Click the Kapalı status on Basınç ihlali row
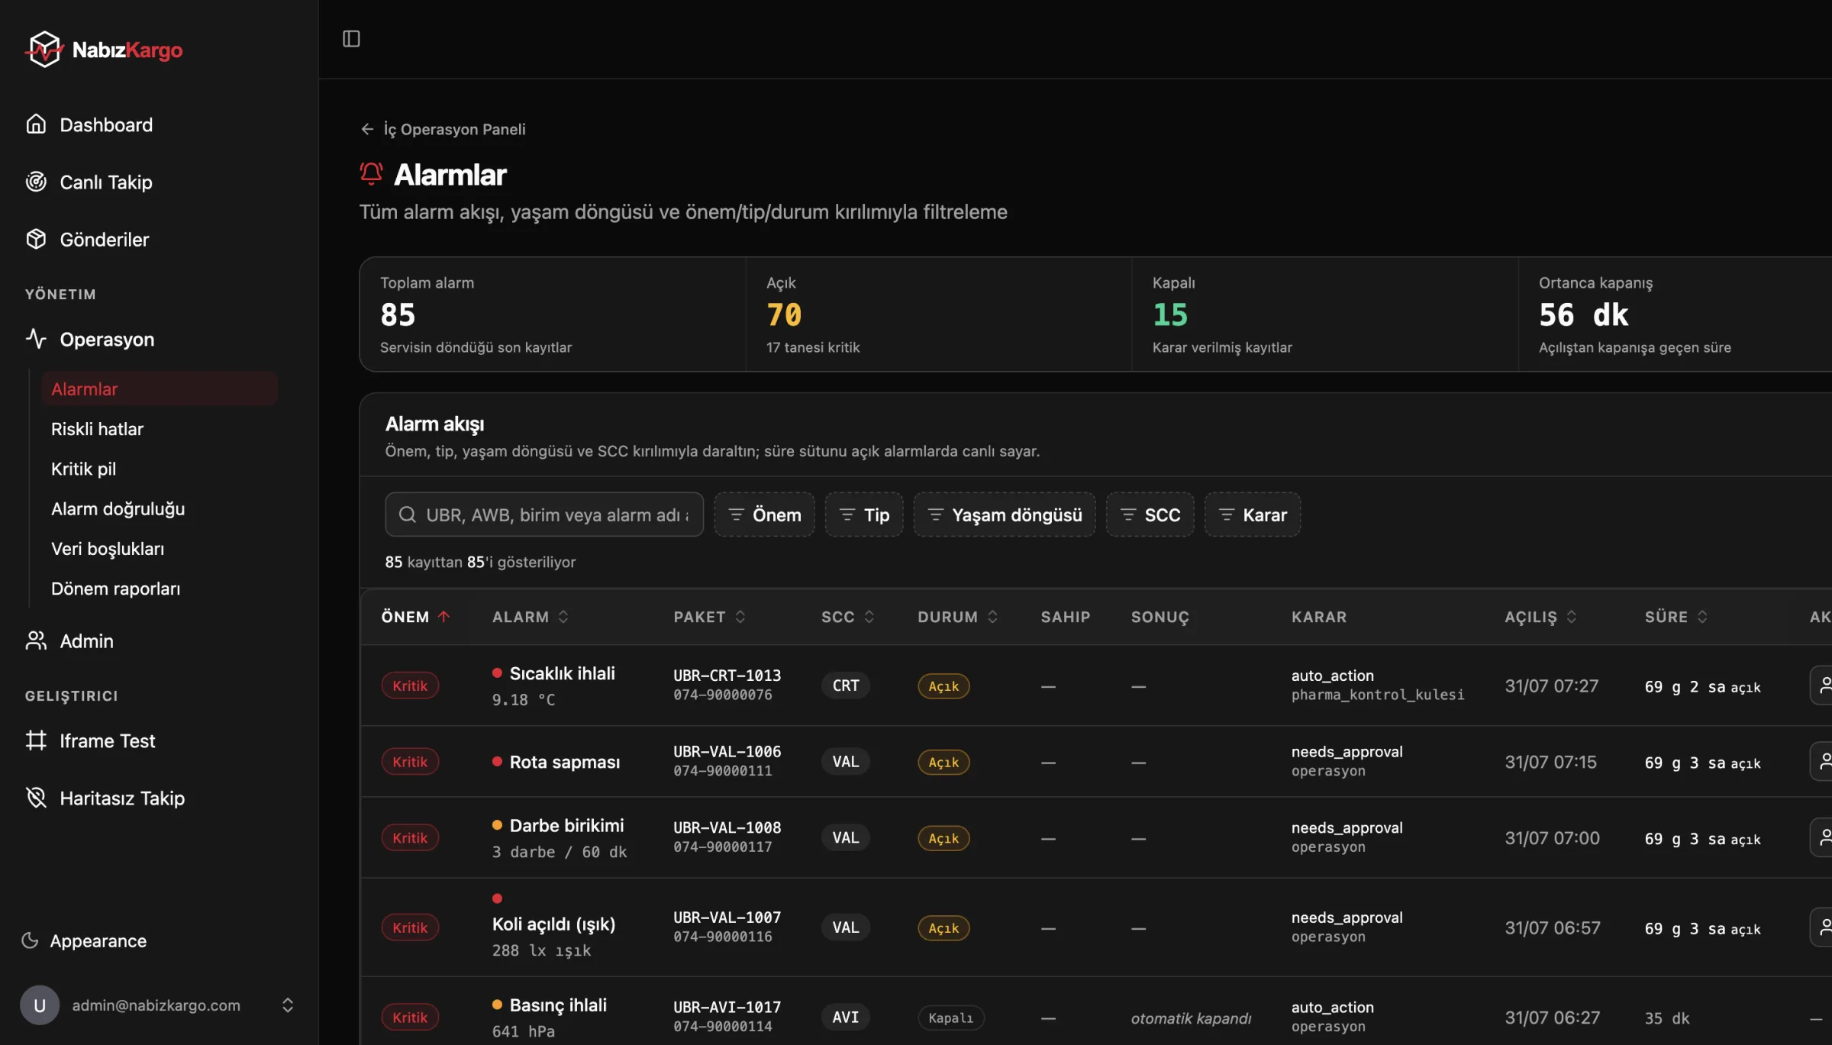 950,1018
